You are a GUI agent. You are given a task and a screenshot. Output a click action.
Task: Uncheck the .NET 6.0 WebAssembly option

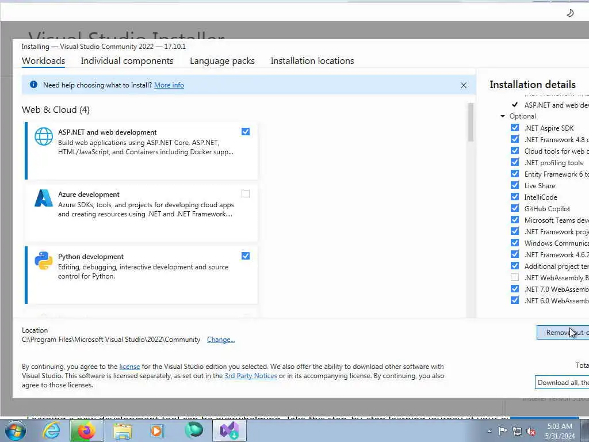pyautogui.click(x=515, y=300)
